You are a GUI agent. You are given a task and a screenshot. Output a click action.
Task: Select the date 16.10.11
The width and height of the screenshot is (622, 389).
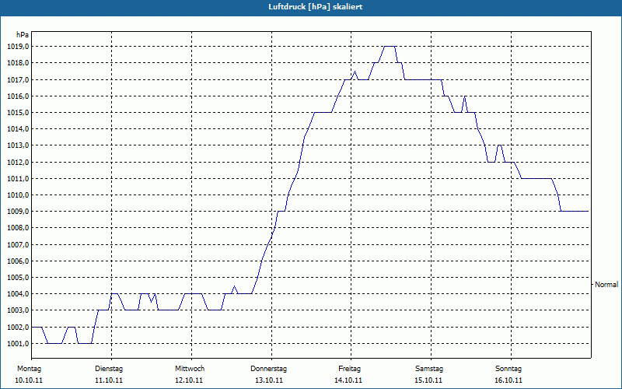(508, 380)
